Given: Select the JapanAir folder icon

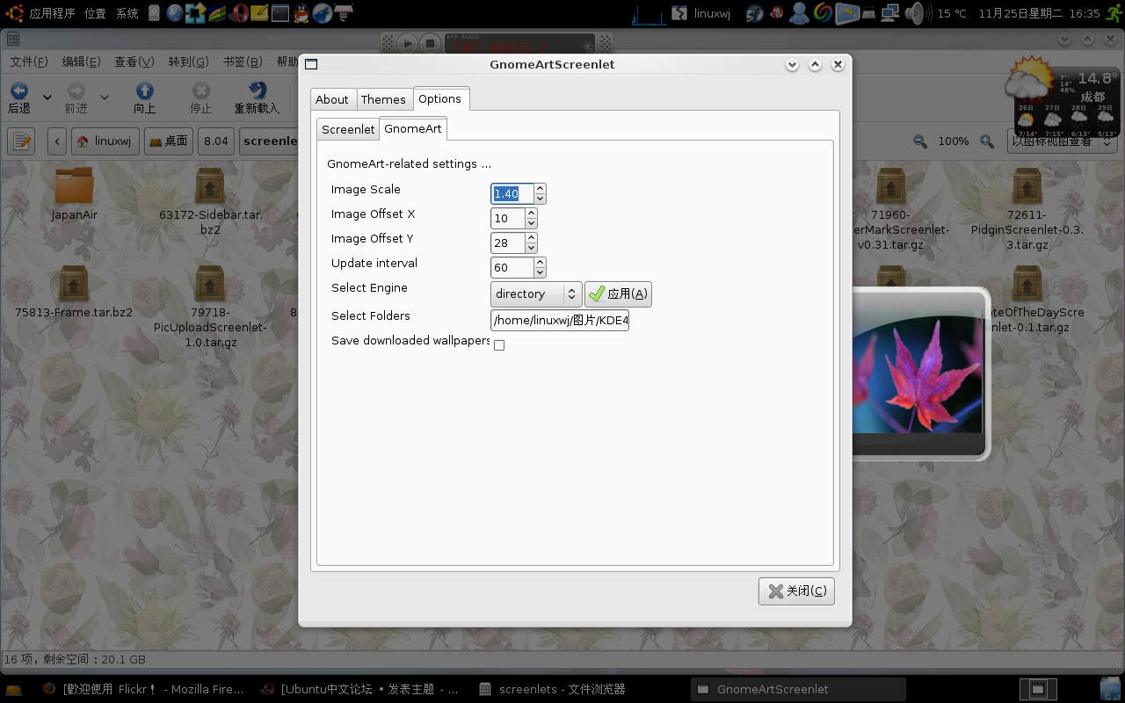Looking at the screenshot, I should [x=74, y=185].
